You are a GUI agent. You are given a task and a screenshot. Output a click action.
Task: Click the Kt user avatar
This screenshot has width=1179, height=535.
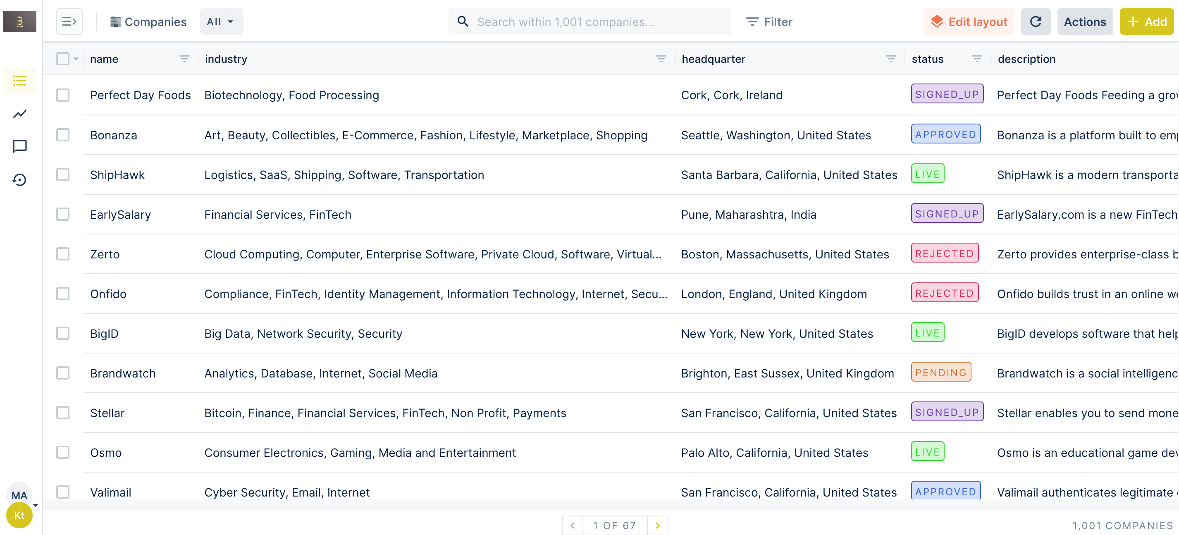pyautogui.click(x=19, y=515)
